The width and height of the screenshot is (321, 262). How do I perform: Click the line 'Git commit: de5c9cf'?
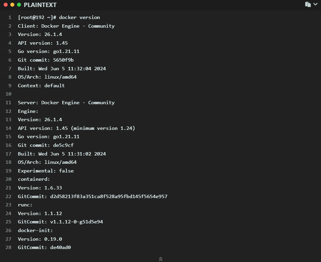tap(46, 145)
